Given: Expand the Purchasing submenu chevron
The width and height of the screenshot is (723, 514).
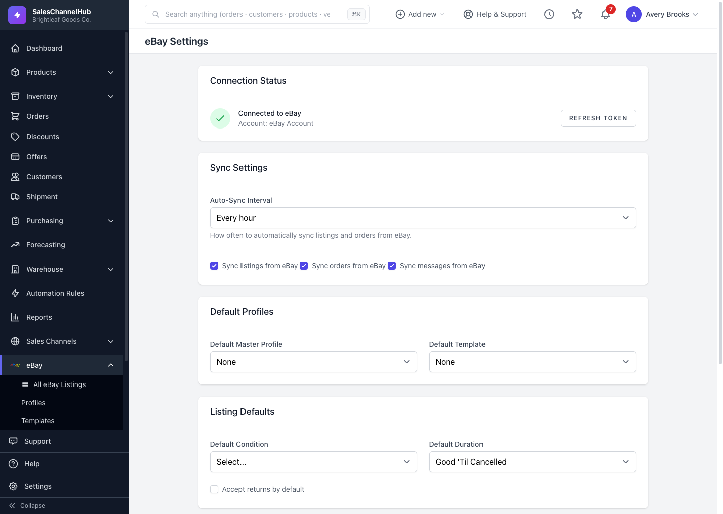Looking at the screenshot, I should [111, 221].
